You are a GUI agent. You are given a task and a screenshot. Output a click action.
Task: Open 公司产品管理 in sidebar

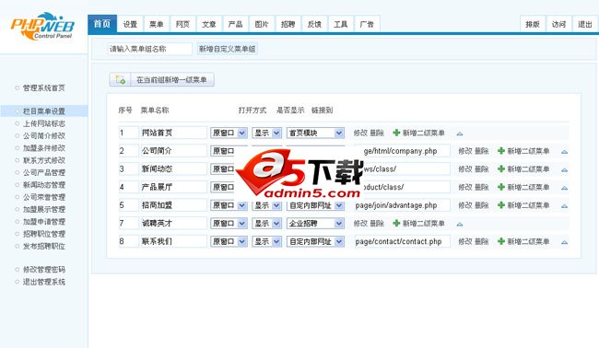pos(44,172)
